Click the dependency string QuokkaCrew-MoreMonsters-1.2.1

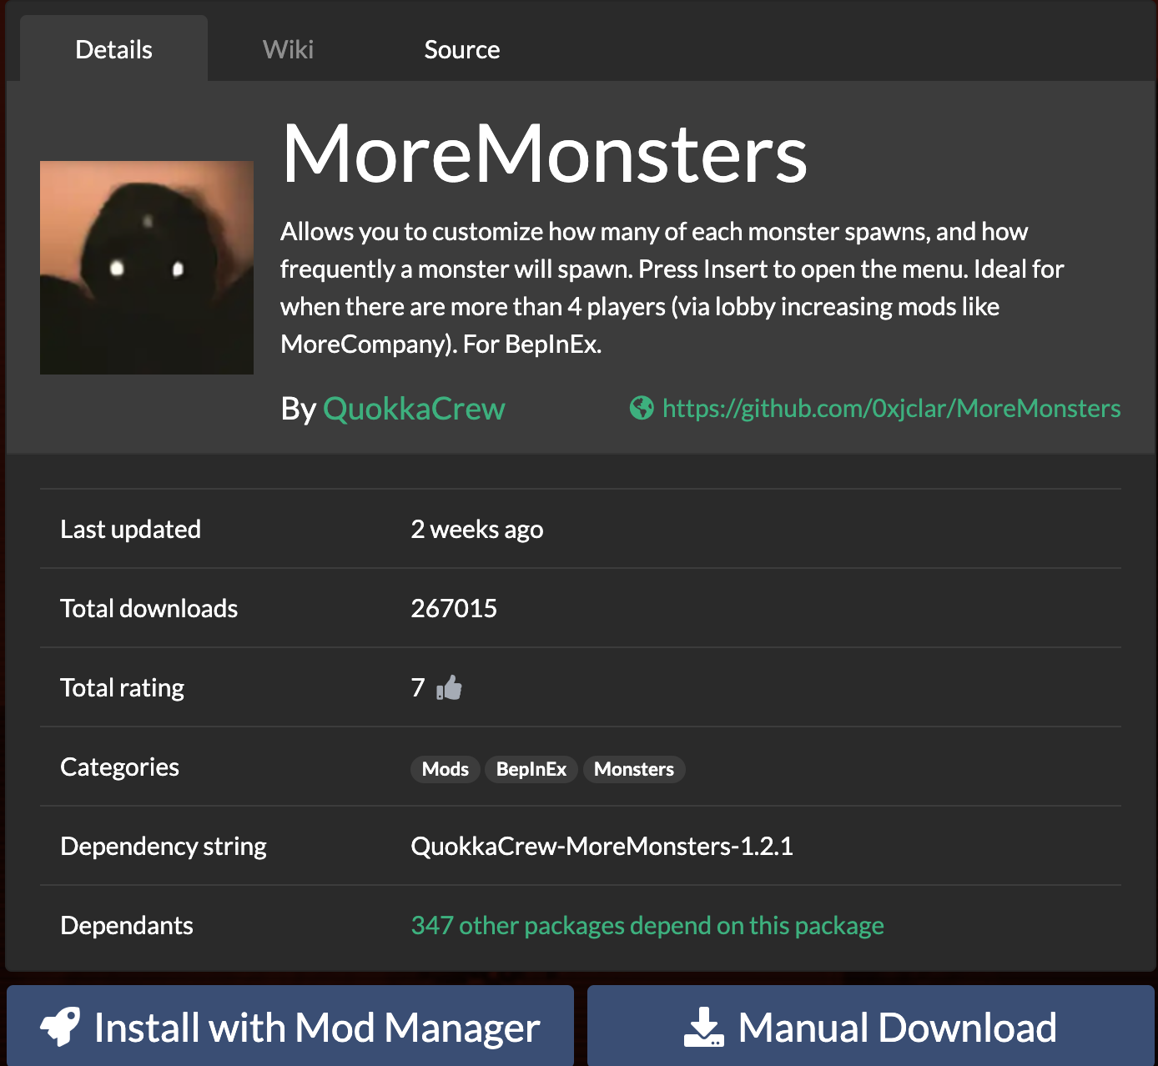pos(602,846)
